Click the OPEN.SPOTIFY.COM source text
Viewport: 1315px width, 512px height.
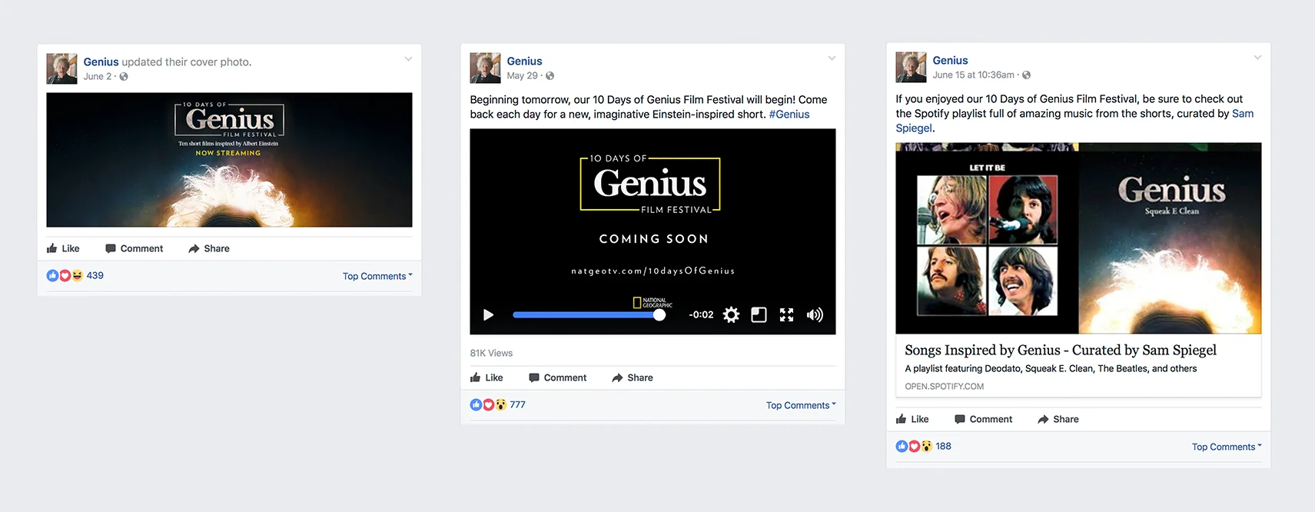pyautogui.click(x=944, y=387)
